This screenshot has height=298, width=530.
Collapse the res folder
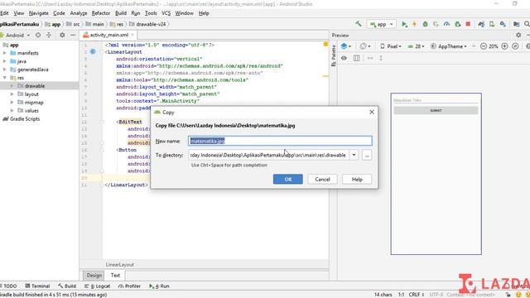[x=5, y=78]
